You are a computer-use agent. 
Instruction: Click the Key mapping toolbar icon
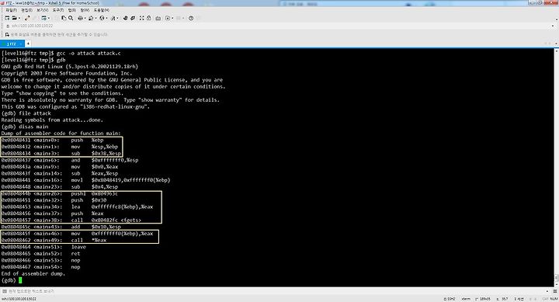click(x=158, y=18)
